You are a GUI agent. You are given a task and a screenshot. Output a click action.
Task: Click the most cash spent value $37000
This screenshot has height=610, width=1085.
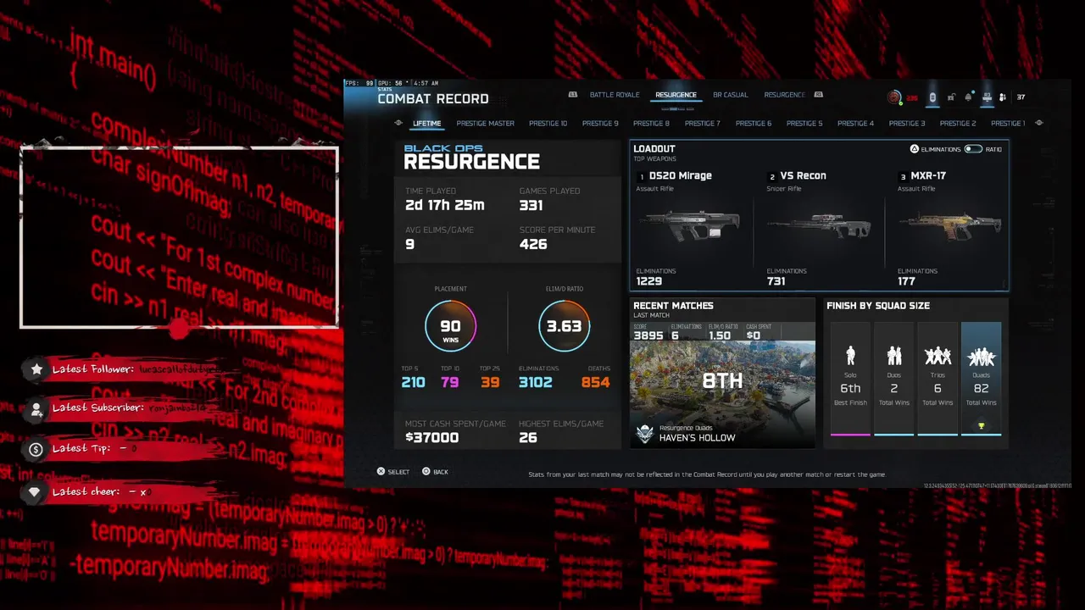point(432,437)
